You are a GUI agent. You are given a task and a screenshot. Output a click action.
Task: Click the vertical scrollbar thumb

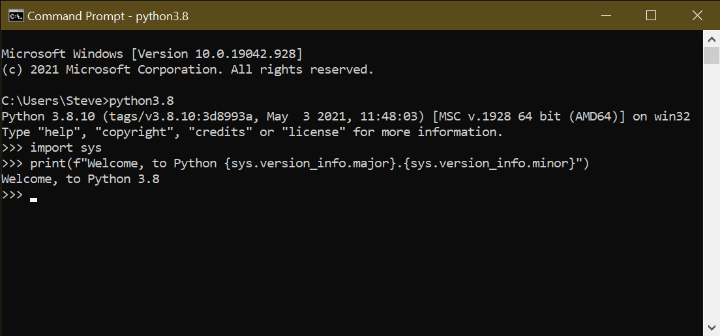coord(712,55)
